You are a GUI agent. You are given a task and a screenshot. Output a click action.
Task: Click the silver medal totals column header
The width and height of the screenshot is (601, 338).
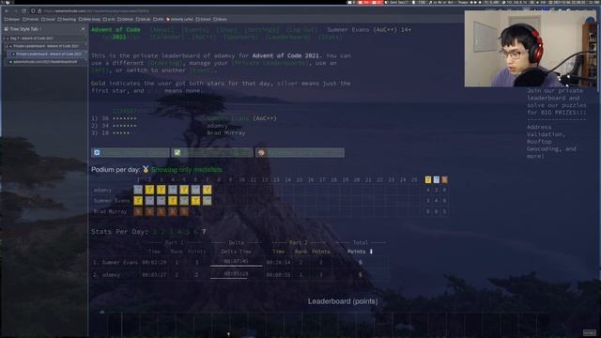click(x=436, y=179)
